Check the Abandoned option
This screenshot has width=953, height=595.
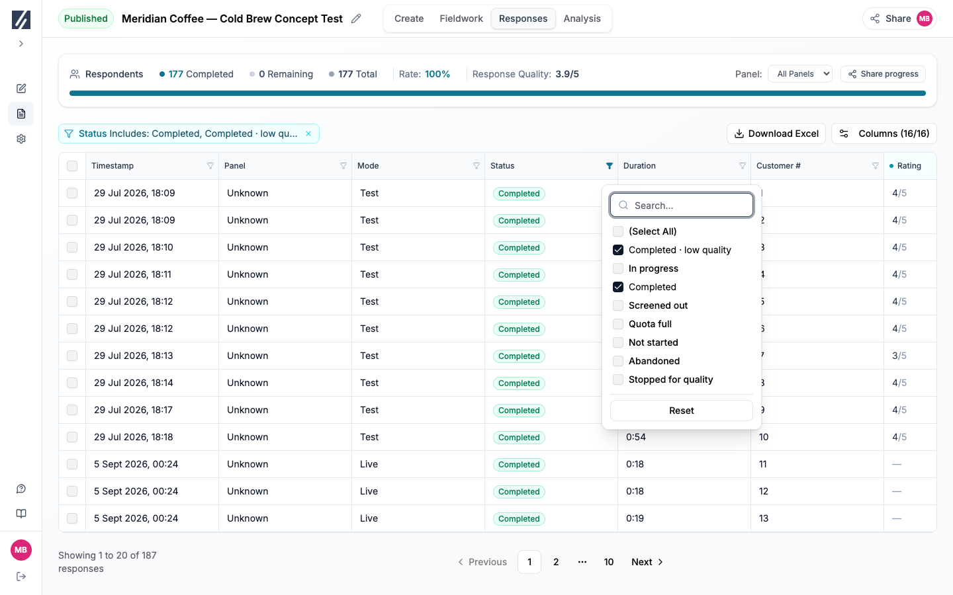tap(618, 361)
